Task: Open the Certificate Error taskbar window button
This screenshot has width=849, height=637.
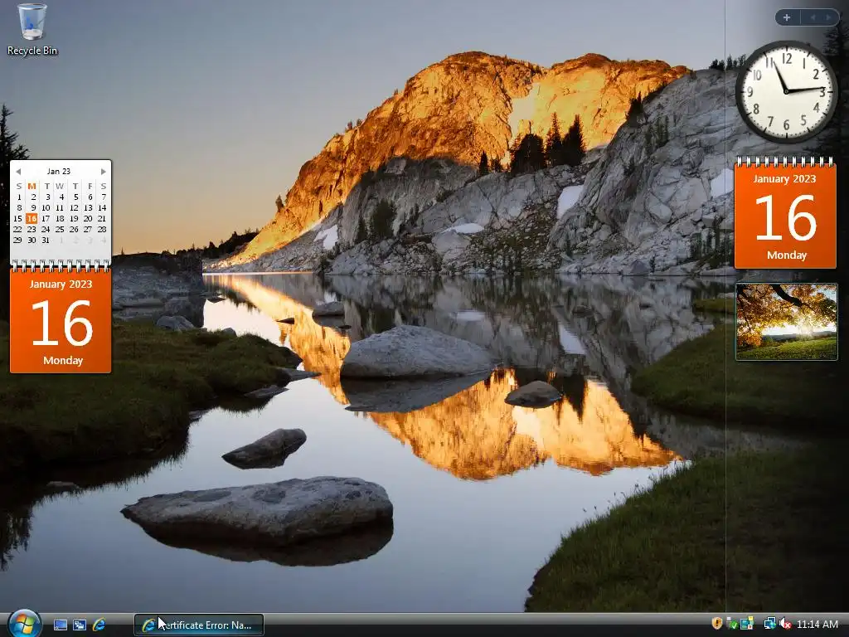Action: (199, 625)
